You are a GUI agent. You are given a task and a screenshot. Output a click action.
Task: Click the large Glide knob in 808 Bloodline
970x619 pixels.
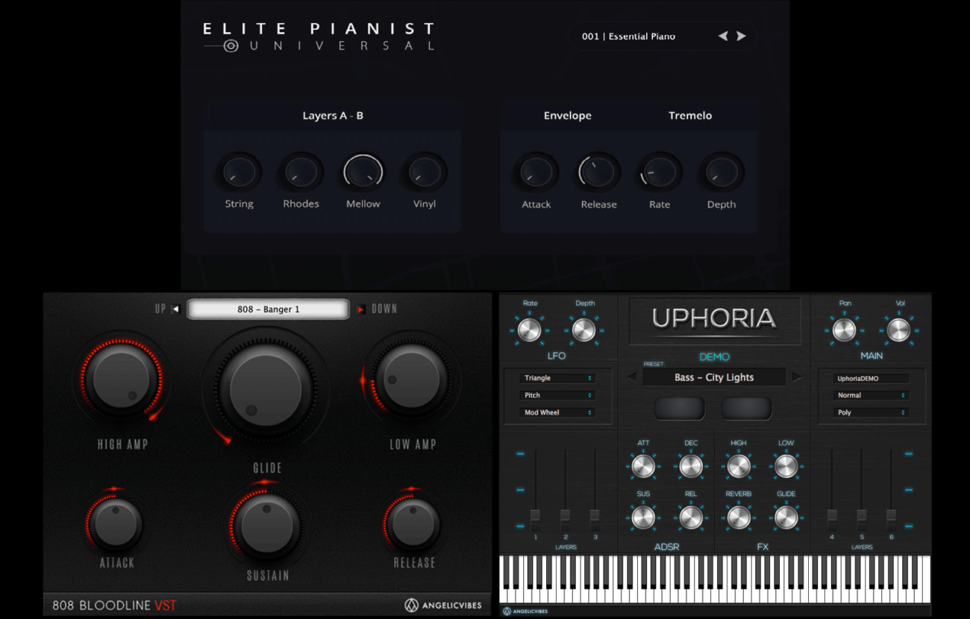tap(266, 388)
